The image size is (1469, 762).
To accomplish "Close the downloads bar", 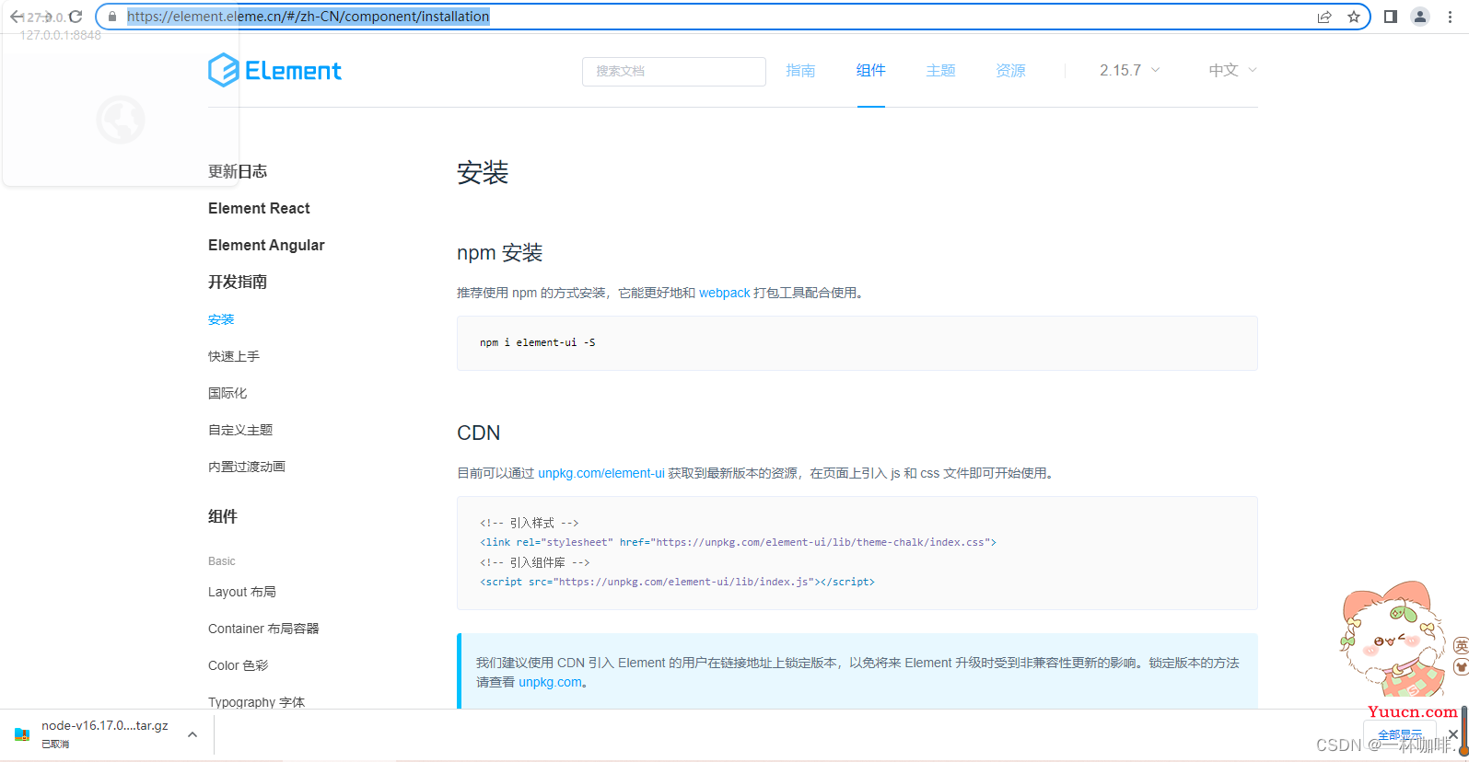I will click(1452, 734).
